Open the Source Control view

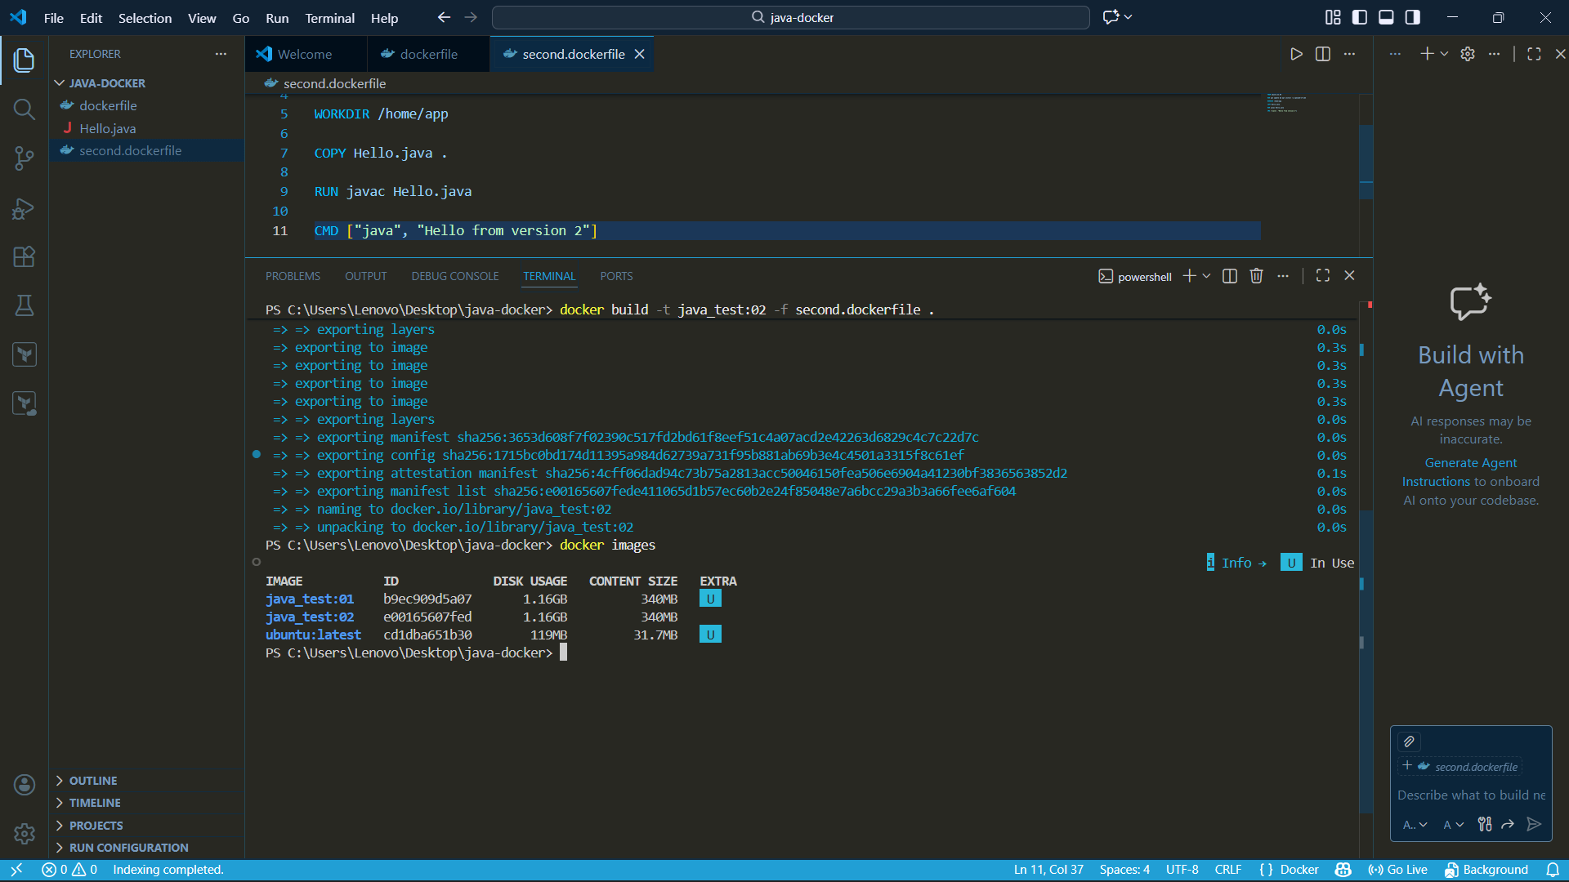tap(24, 158)
